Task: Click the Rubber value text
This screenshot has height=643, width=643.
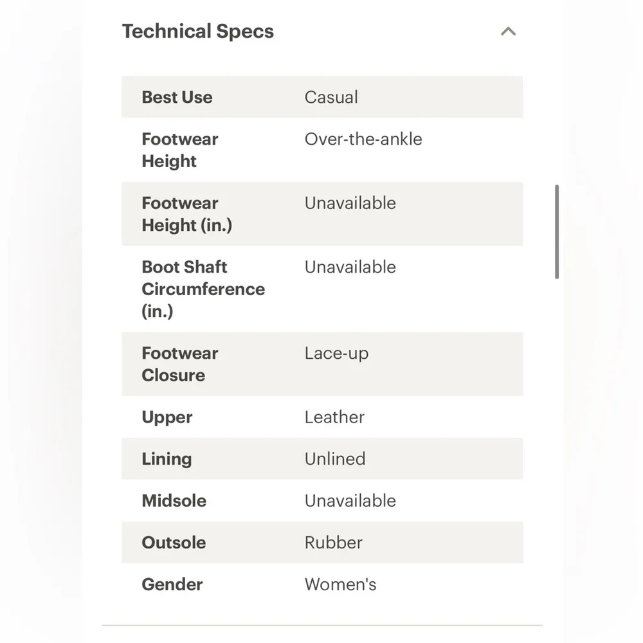Action: pyautogui.click(x=333, y=543)
